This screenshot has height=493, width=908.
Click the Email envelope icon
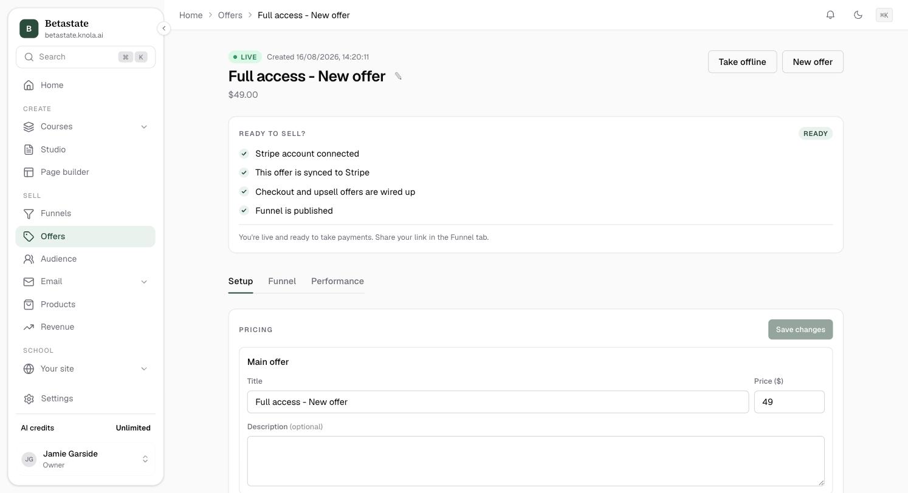tap(29, 282)
